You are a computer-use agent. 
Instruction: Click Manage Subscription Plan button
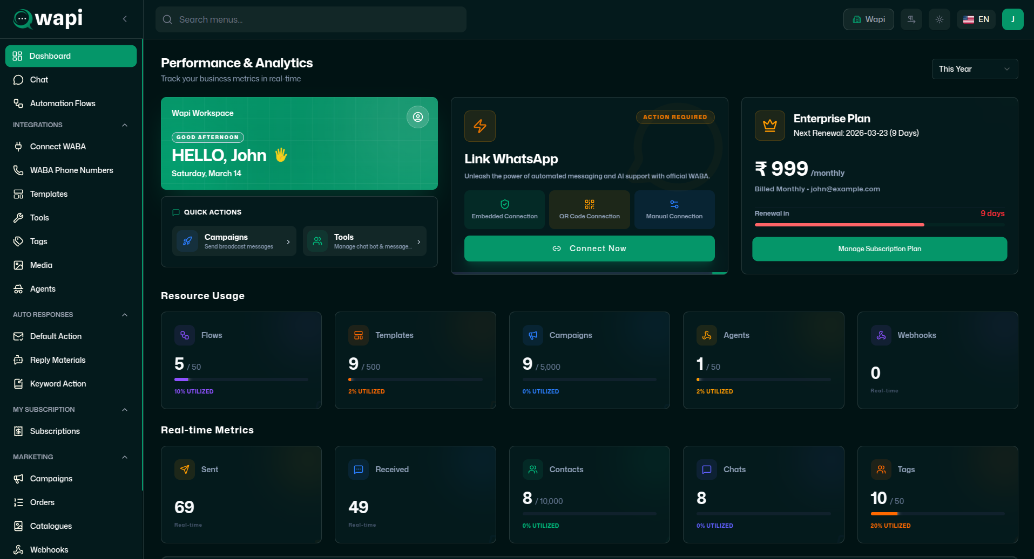pyautogui.click(x=879, y=249)
